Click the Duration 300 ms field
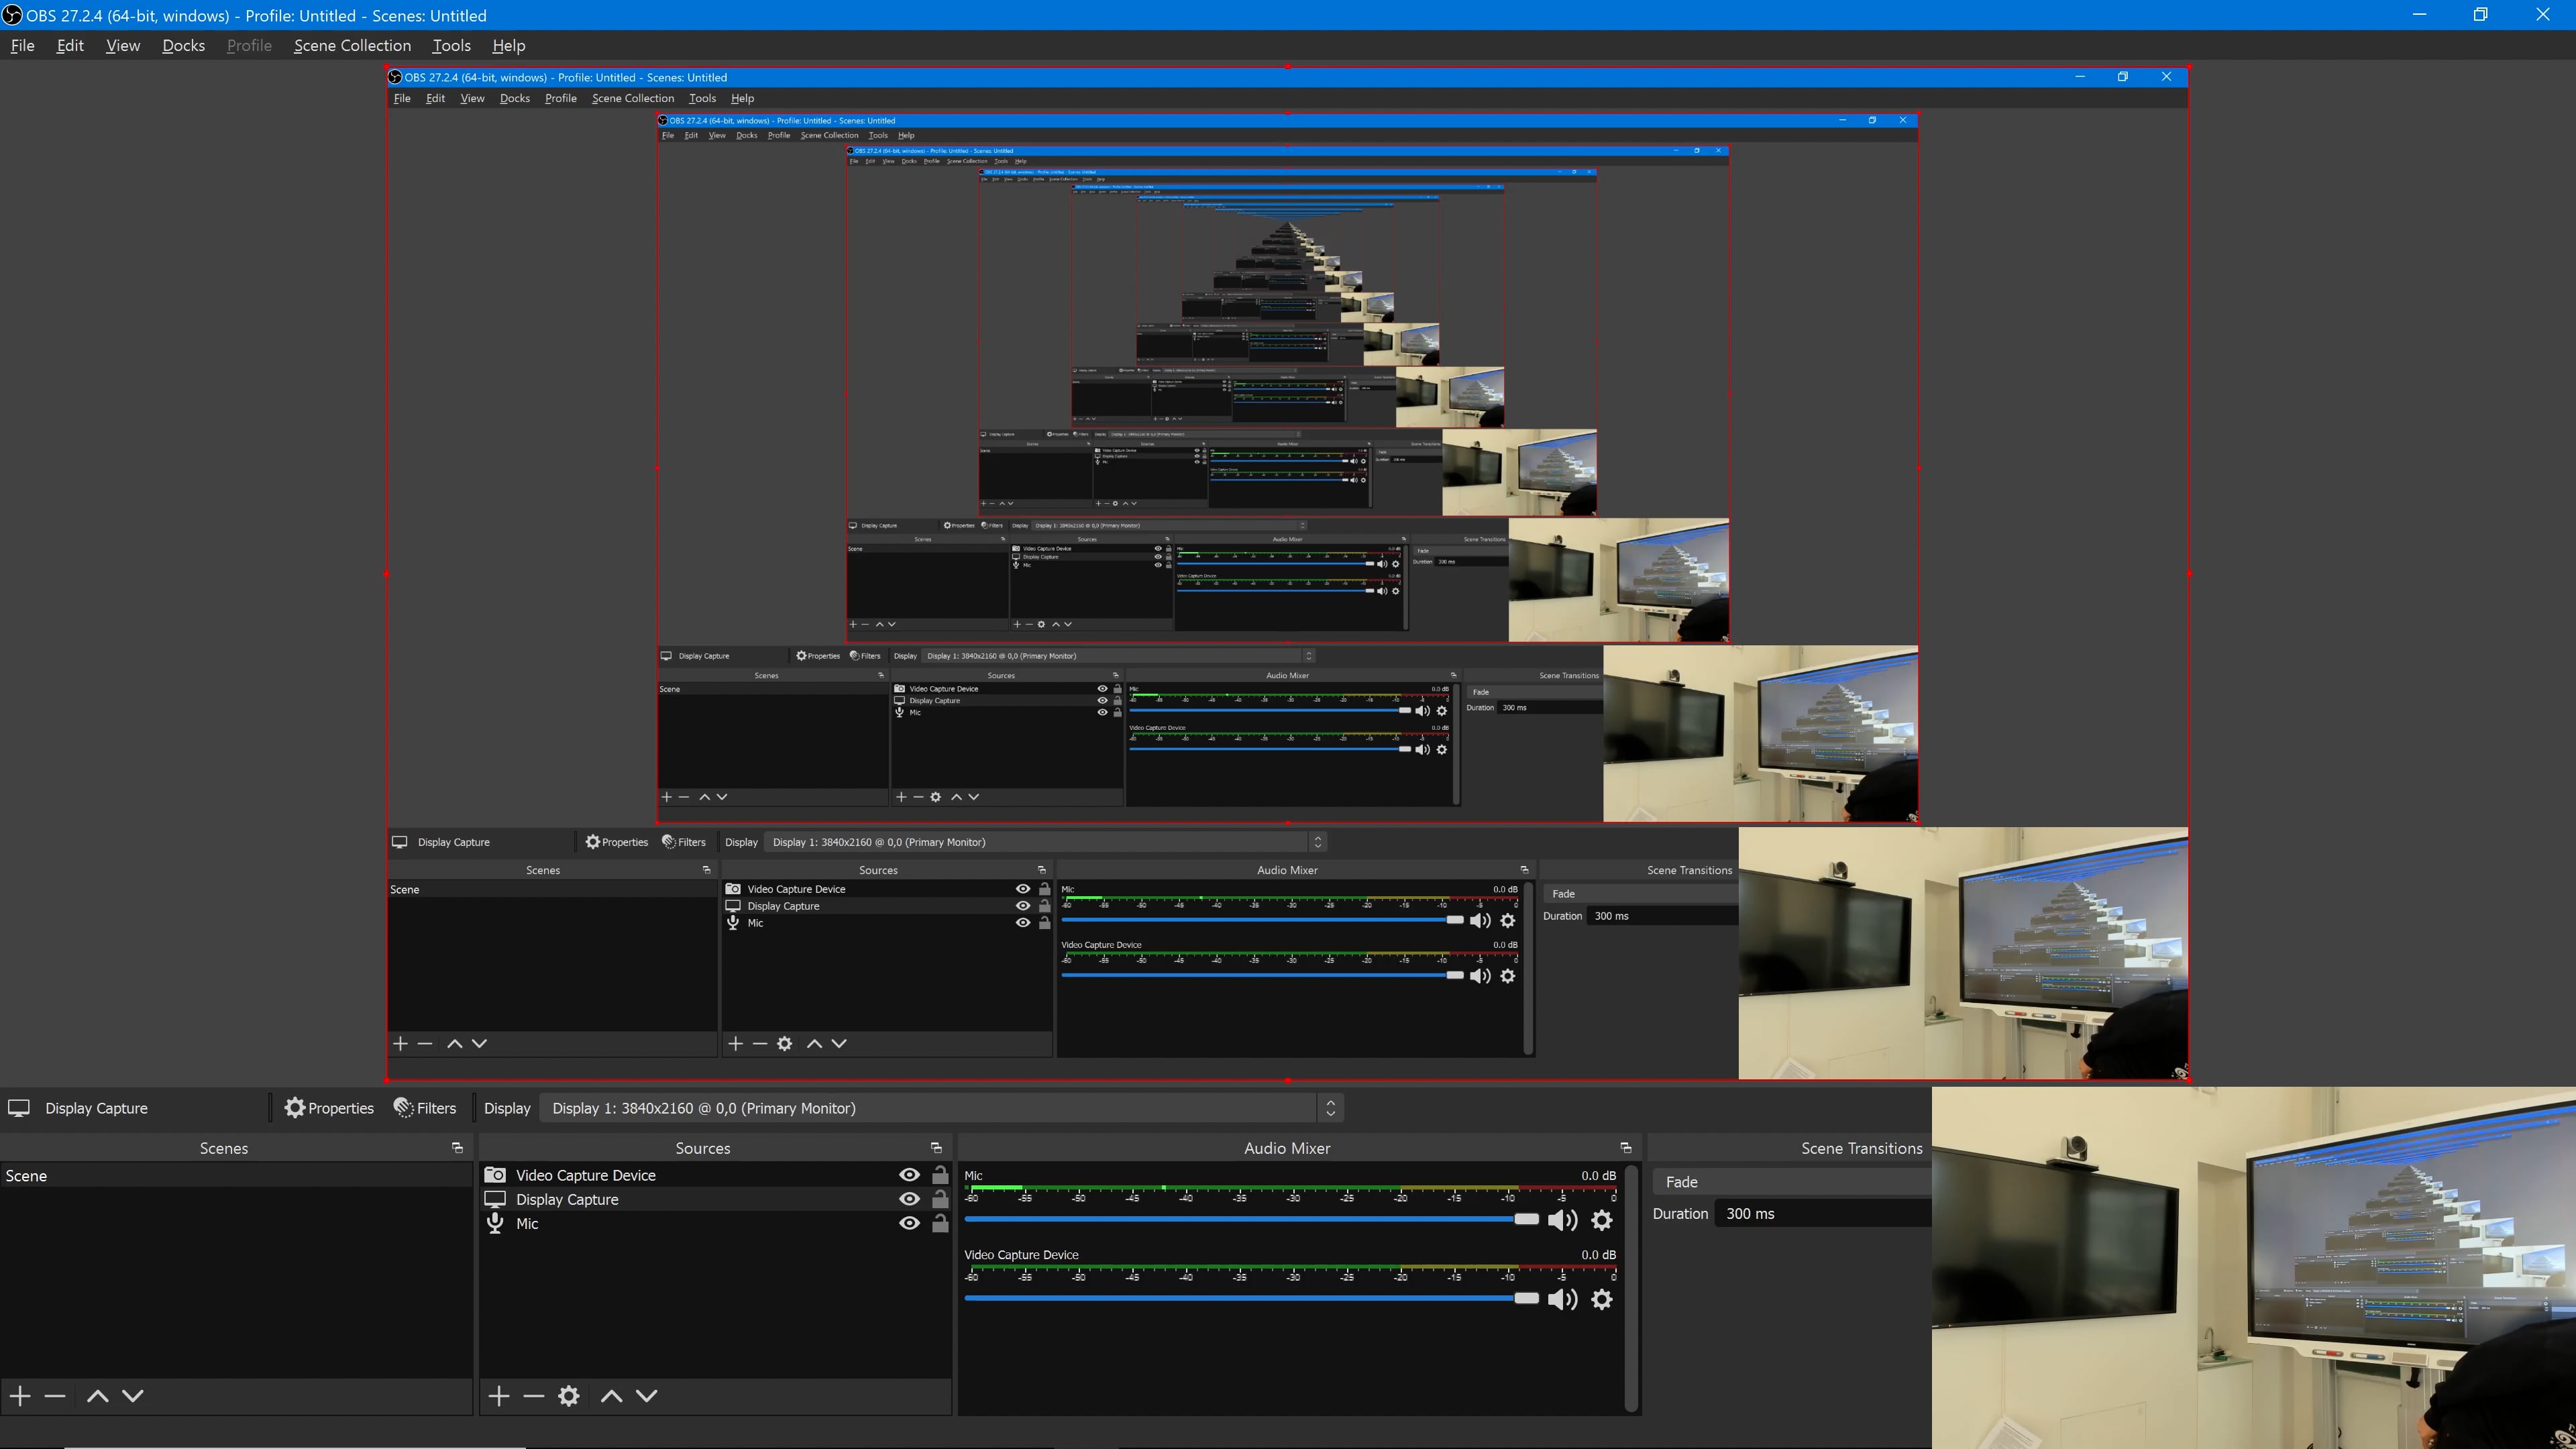The width and height of the screenshot is (2576, 1449). 1824,1214
